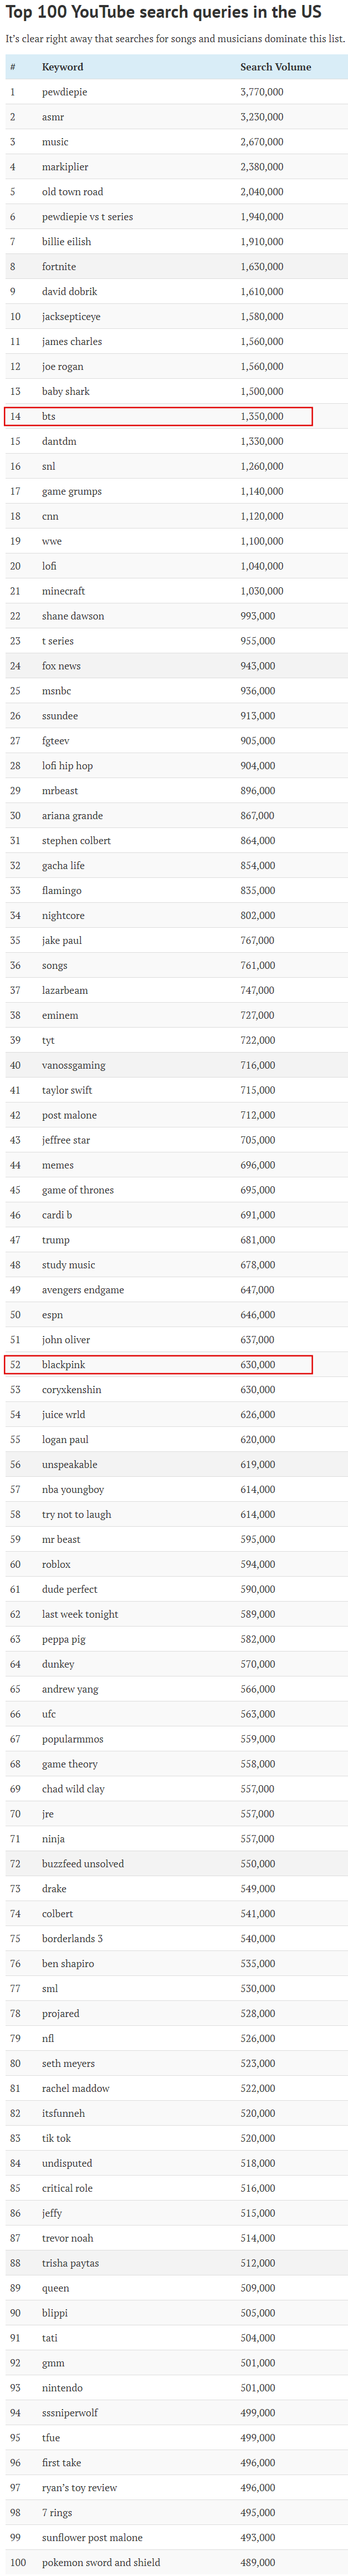Select the highlighted bts row keyword

[x=49, y=416]
